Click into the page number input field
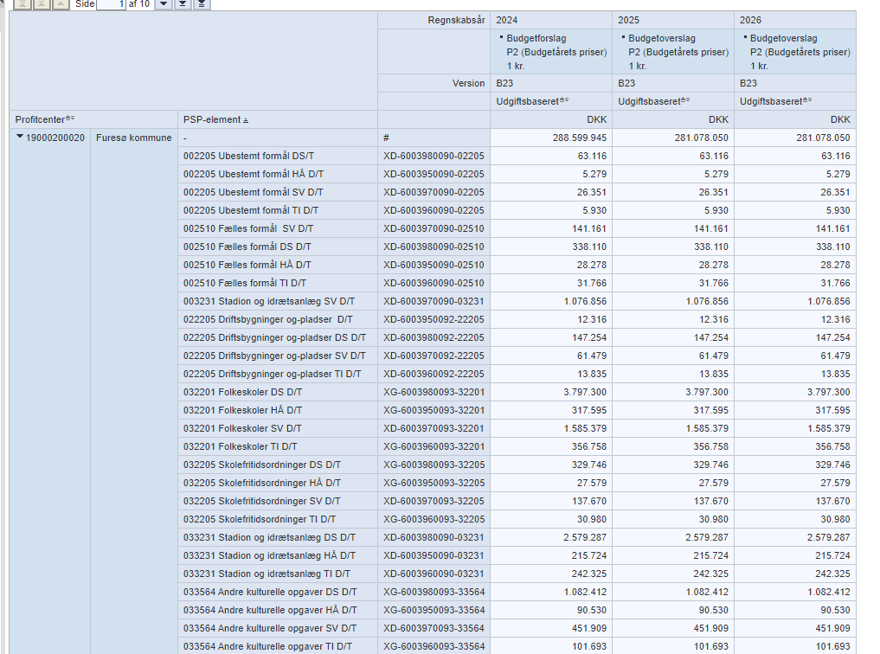The width and height of the screenshot is (880, 654). 111,4
